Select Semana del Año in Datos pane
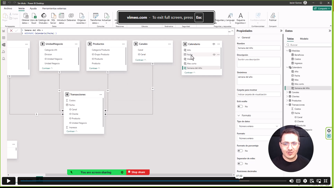The width and height of the screenshot is (334, 188). (x=302, y=88)
